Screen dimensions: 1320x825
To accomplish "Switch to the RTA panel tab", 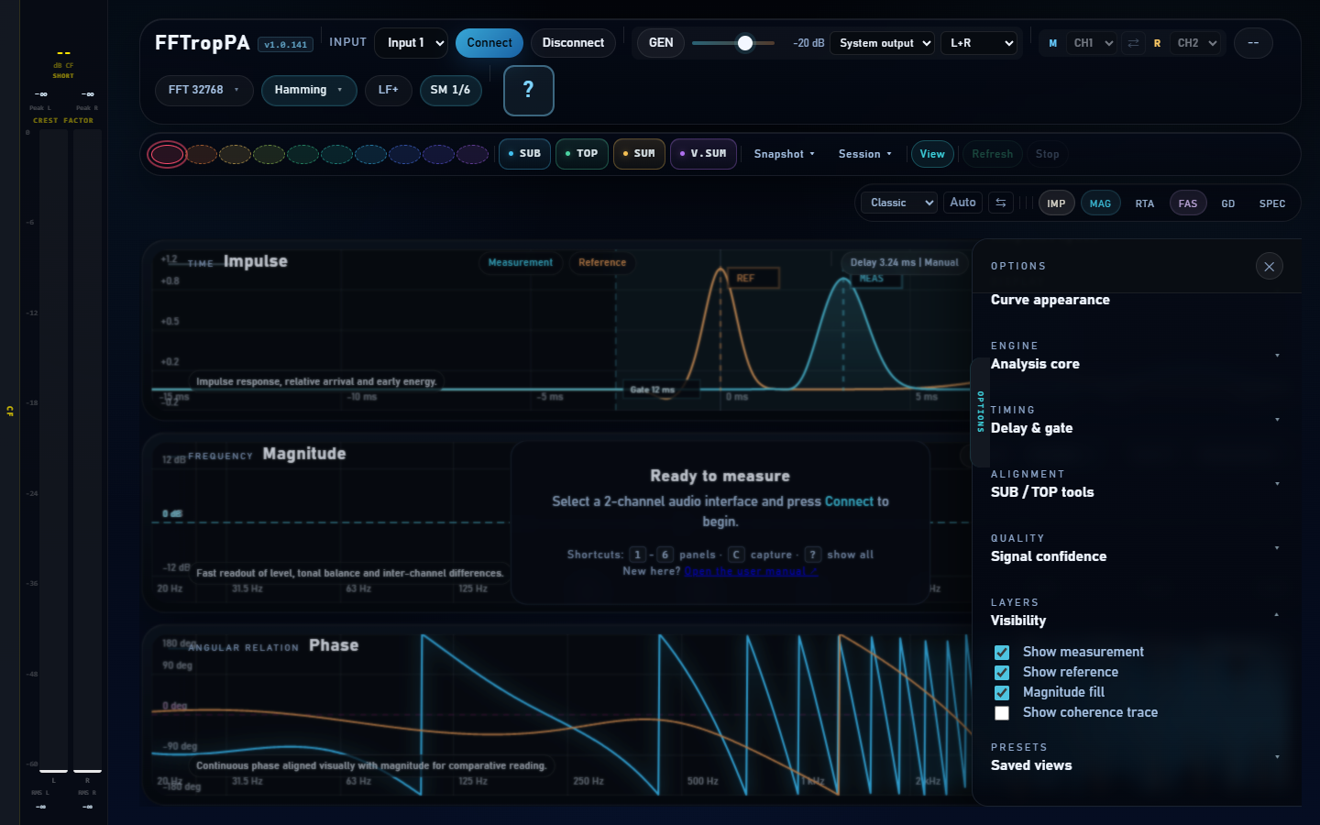I will (x=1145, y=203).
